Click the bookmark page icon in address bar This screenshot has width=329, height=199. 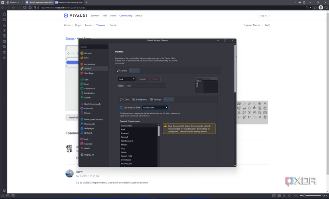coord(306,7)
